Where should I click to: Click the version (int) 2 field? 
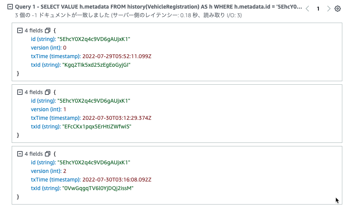click(48, 171)
